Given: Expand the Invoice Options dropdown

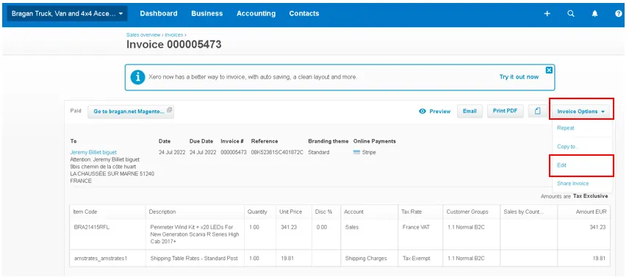Looking at the screenshot, I should pyautogui.click(x=581, y=112).
